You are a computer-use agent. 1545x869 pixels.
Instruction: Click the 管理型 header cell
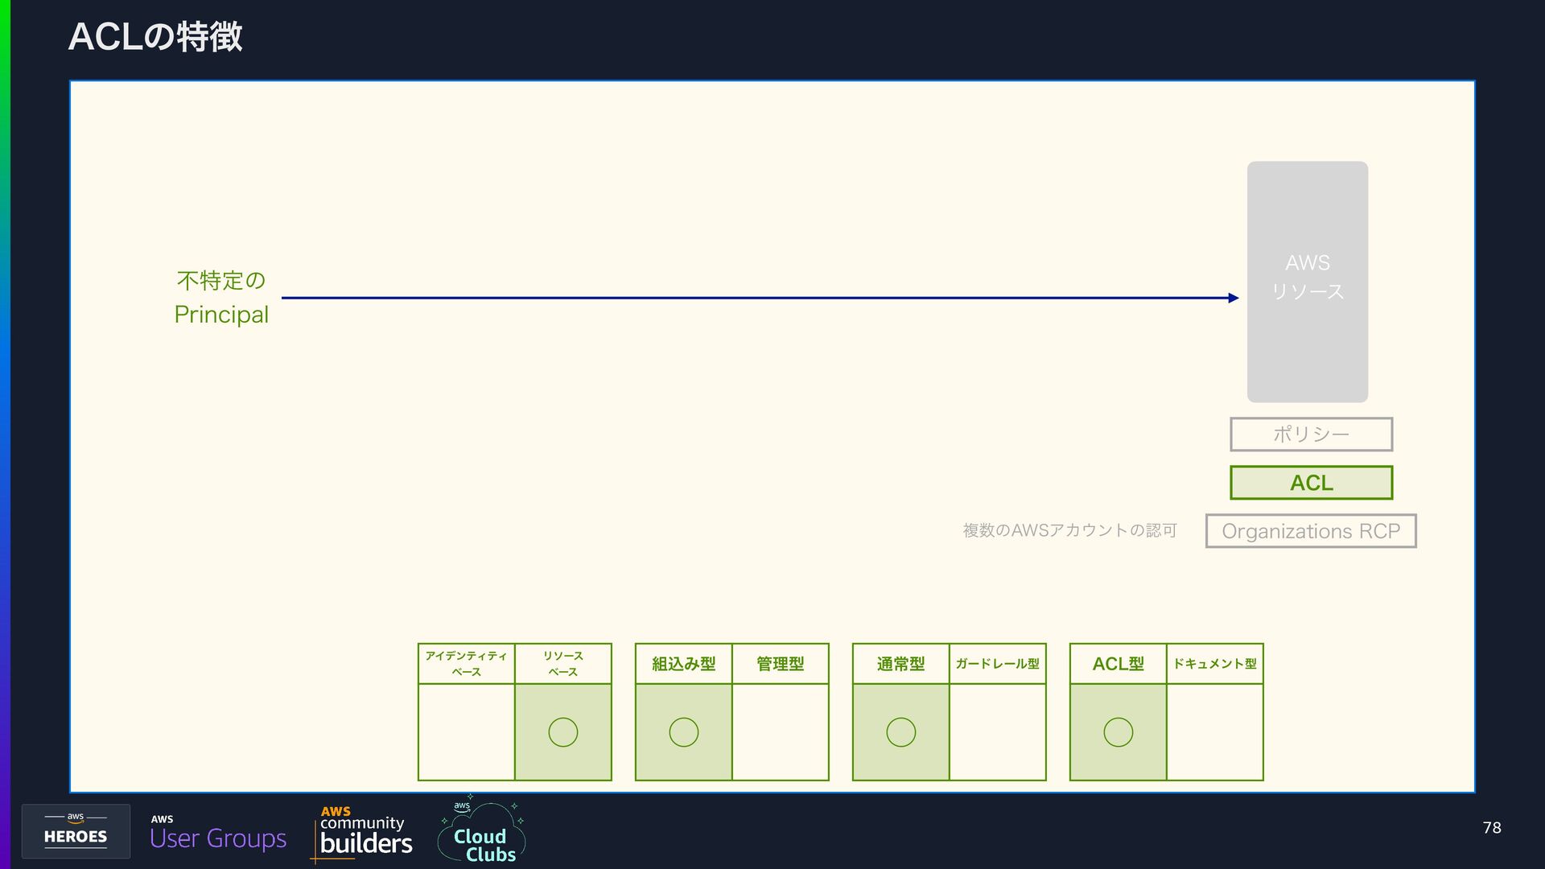coord(781,664)
